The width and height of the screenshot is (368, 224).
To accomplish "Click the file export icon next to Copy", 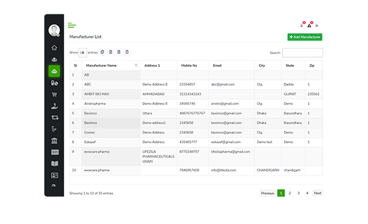I will (x=110, y=52).
